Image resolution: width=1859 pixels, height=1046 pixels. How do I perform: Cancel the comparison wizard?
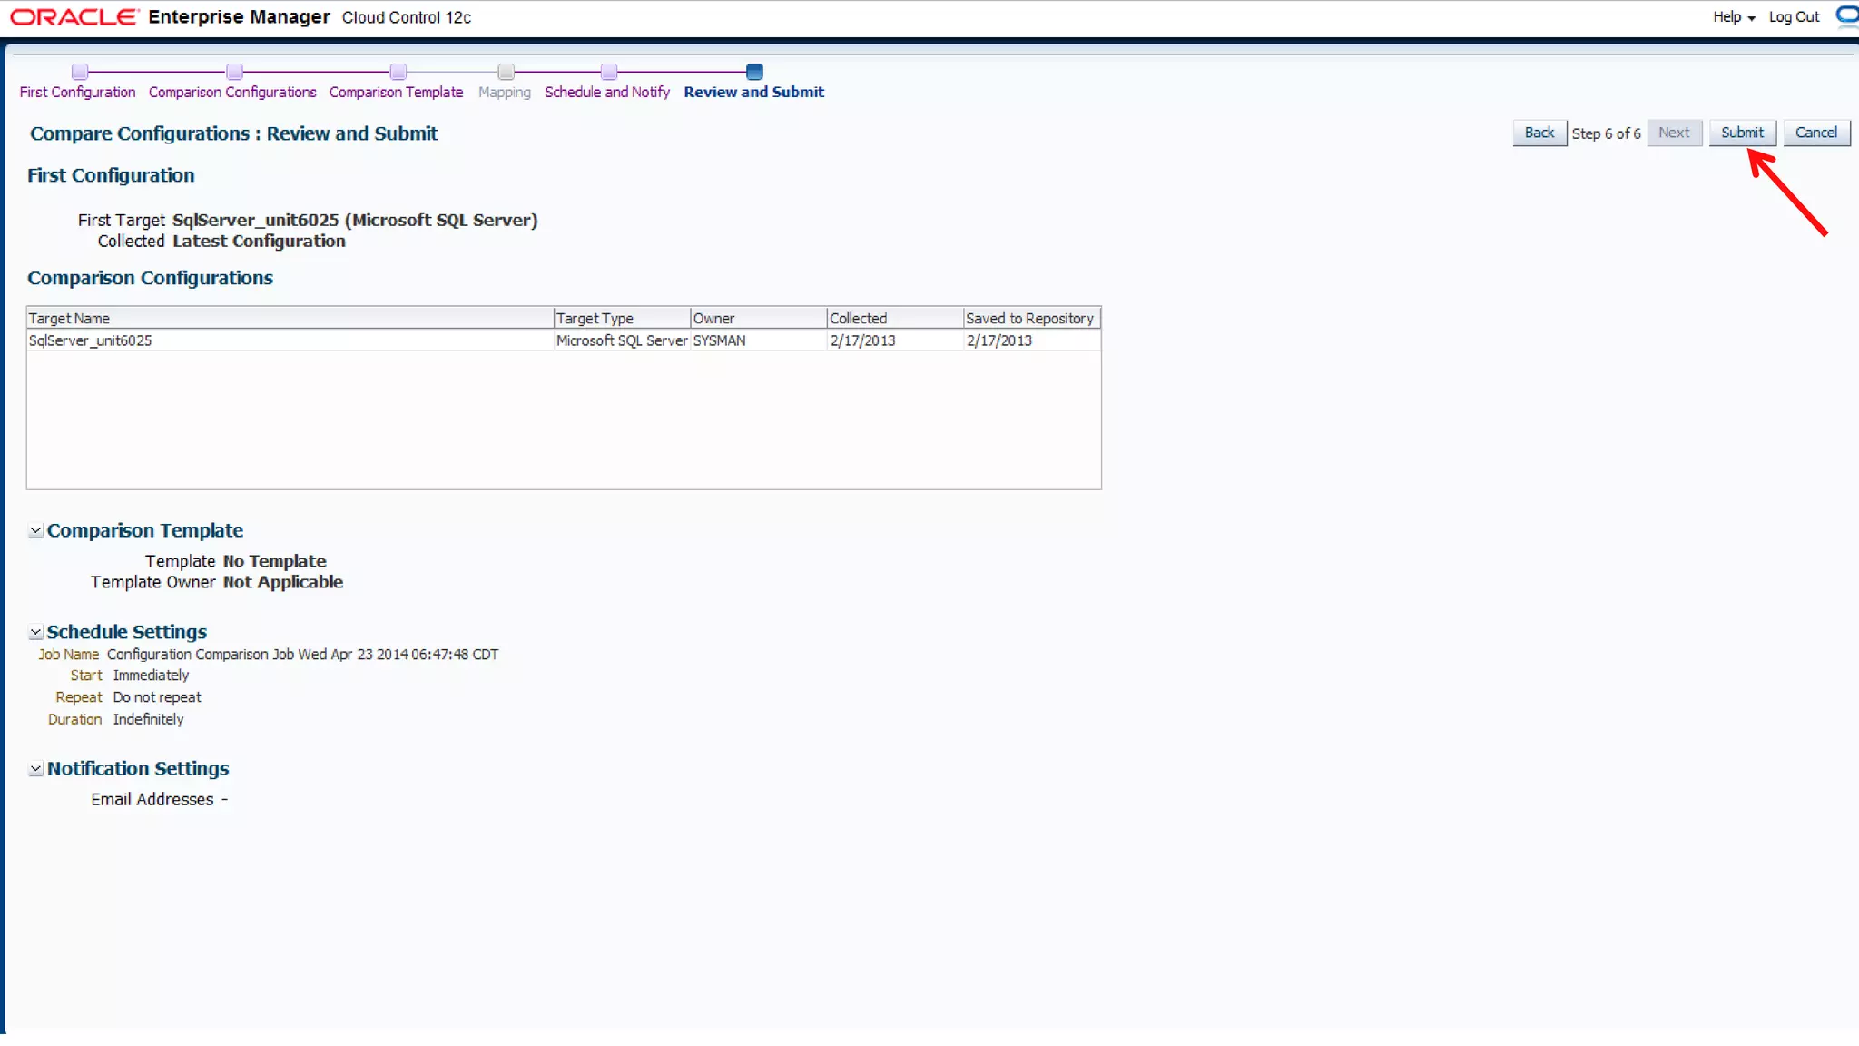tap(1815, 133)
